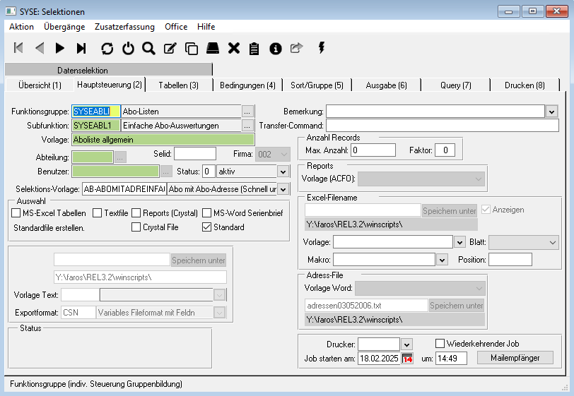This screenshot has width=574, height=396.
Task: Go to the next record arrow
Action: [60, 48]
